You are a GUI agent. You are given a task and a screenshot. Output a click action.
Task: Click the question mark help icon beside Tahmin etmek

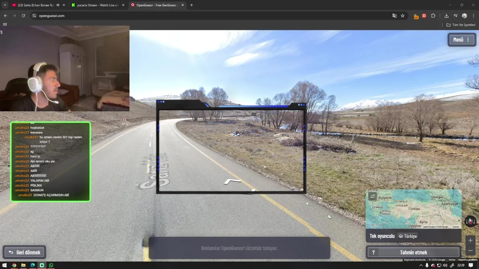[x=373, y=253]
